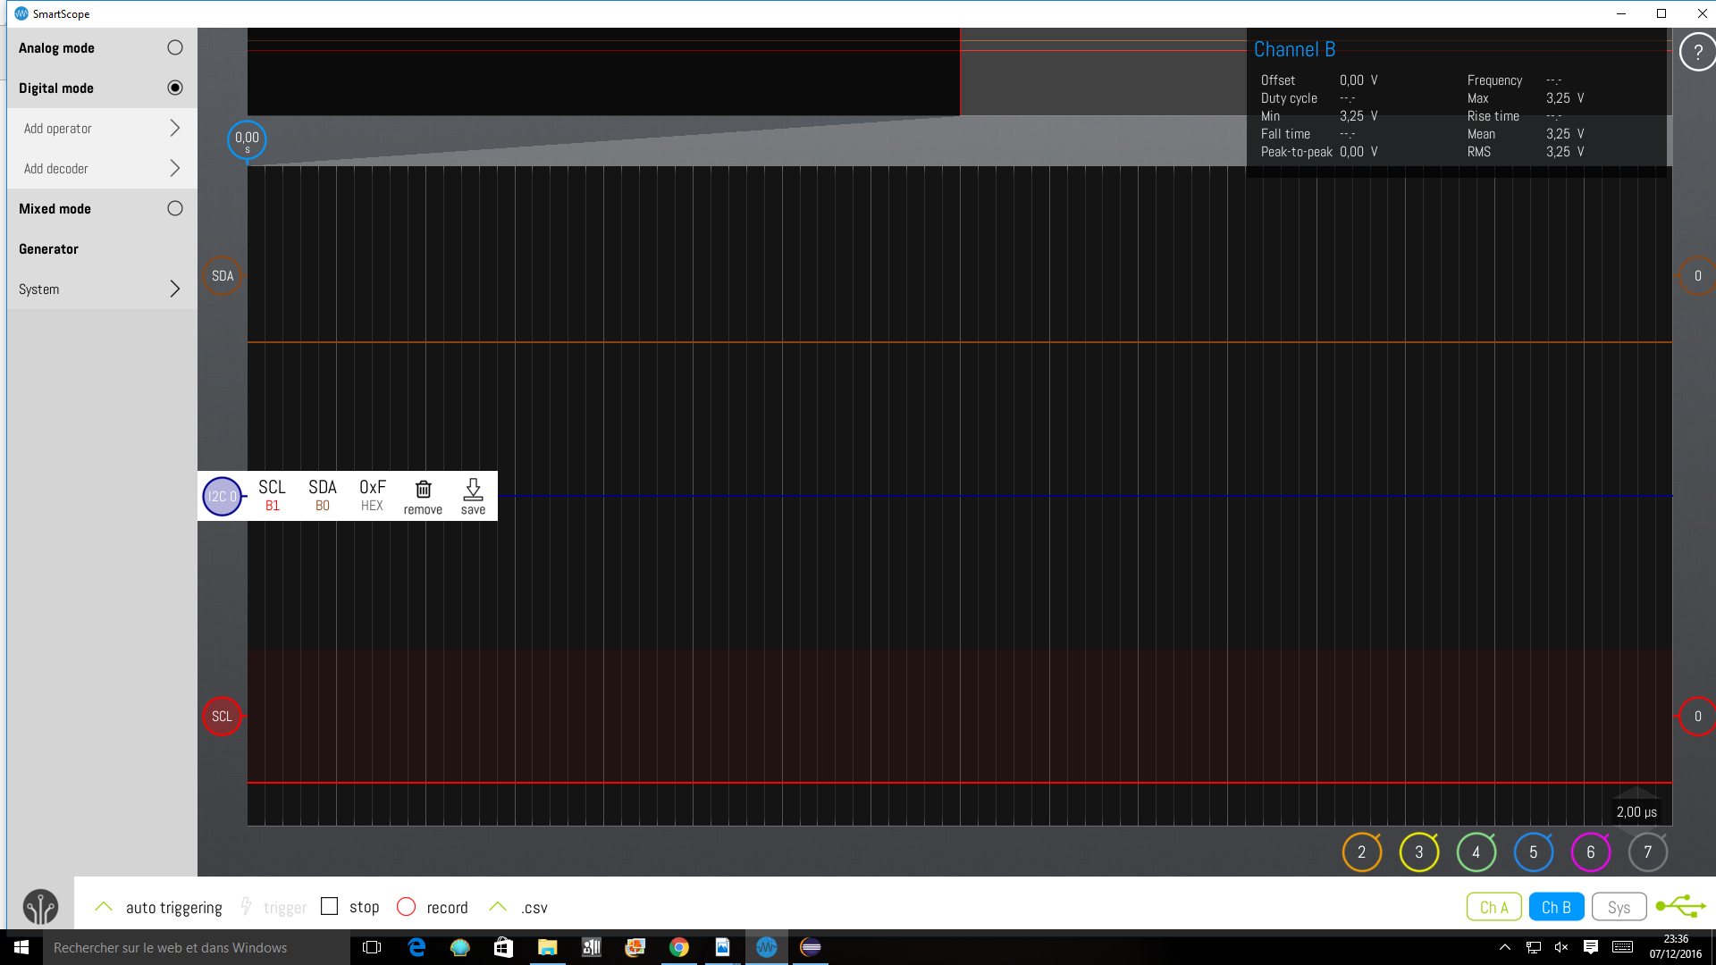Click the I2C 0 decoder circle
This screenshot has height=965, width=1716.
pyautogui.click(x=223, y=496)
